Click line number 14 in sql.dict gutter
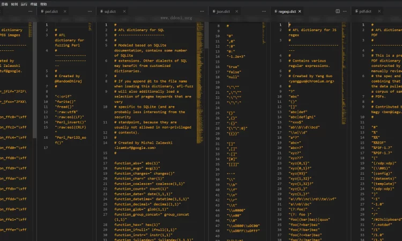The width and height of the screenshot is (402, 241). (x=105, y=142)
